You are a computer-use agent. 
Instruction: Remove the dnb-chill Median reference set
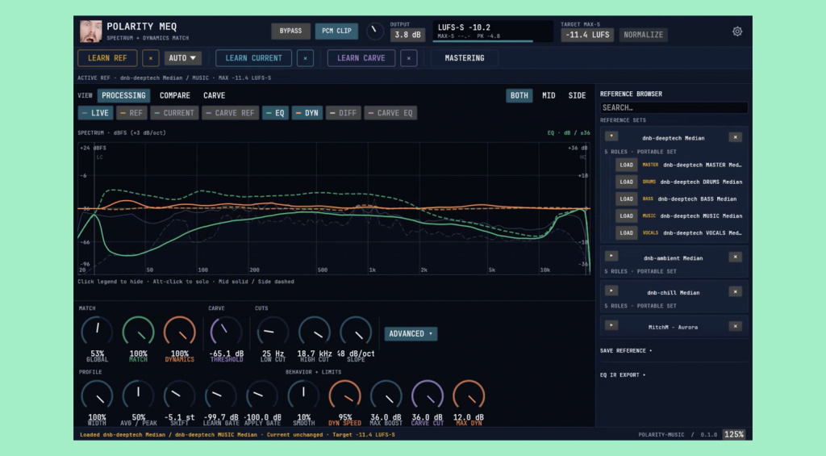click(x=736, y=292)
